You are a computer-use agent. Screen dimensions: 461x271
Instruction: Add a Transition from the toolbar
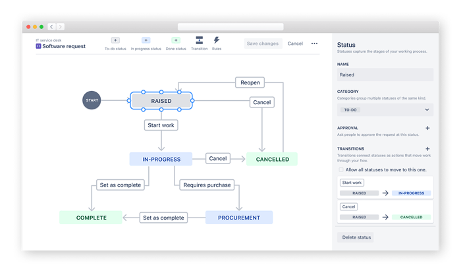coord(200,40)
